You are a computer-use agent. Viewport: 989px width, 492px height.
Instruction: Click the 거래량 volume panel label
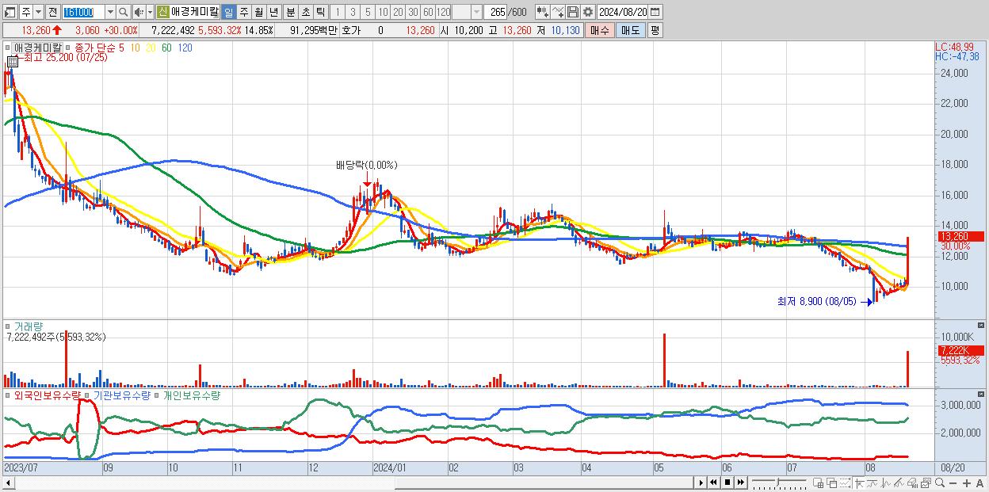[28, 326]
